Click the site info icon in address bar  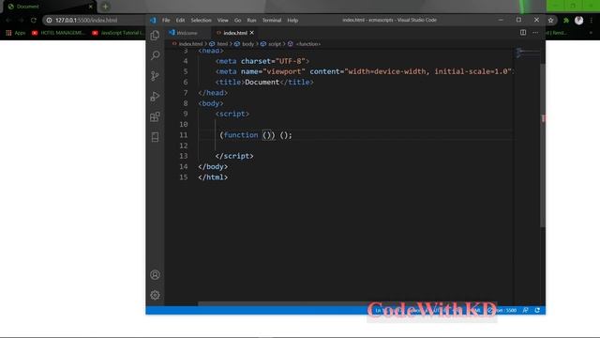point(49,20)
